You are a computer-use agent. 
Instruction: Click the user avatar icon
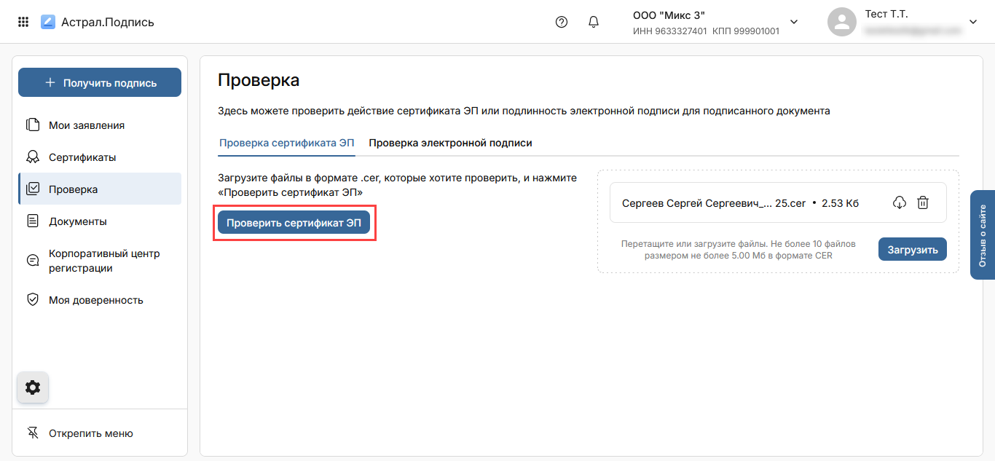click(841, 22)
